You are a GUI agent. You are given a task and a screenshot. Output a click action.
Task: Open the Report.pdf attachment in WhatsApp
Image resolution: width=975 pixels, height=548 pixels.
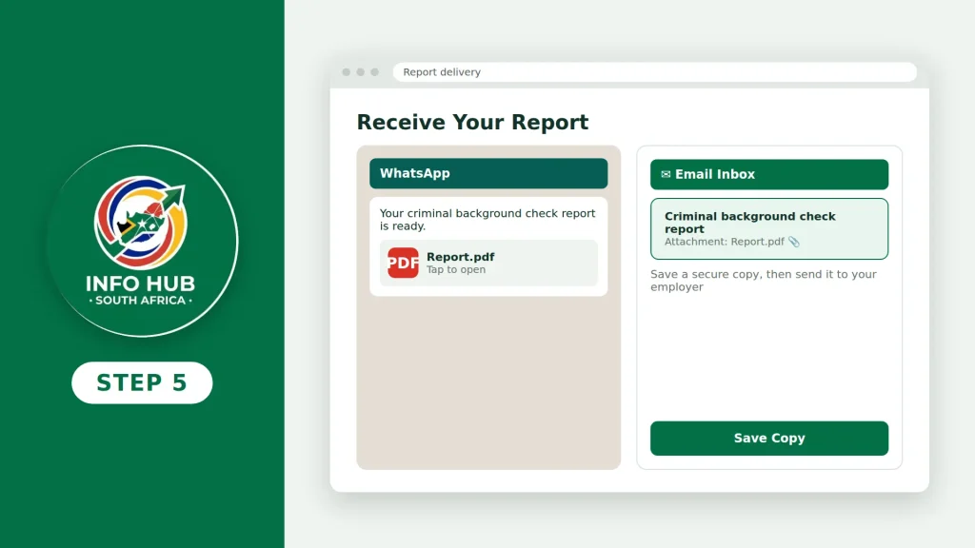tap(488, 263)
